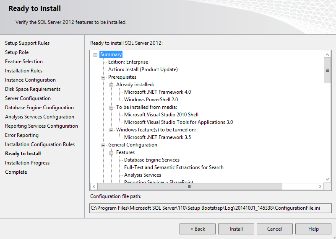Screen dimensions: 336x239
Task: Select Database Engine Services tree item
Action: pyautogui.click(x=152, y=160)
